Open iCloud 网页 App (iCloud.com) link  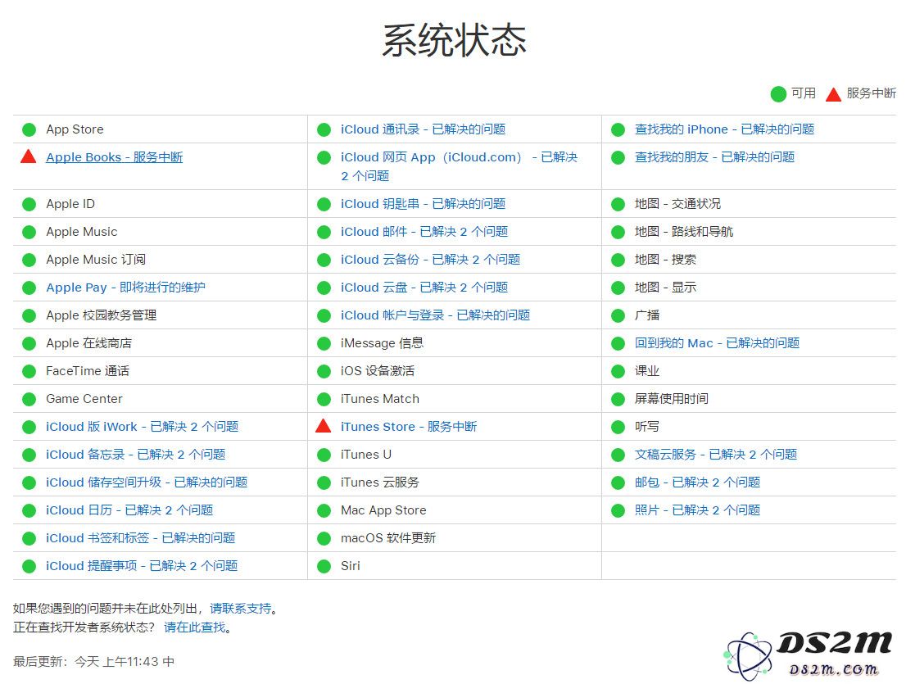[459, 166]
